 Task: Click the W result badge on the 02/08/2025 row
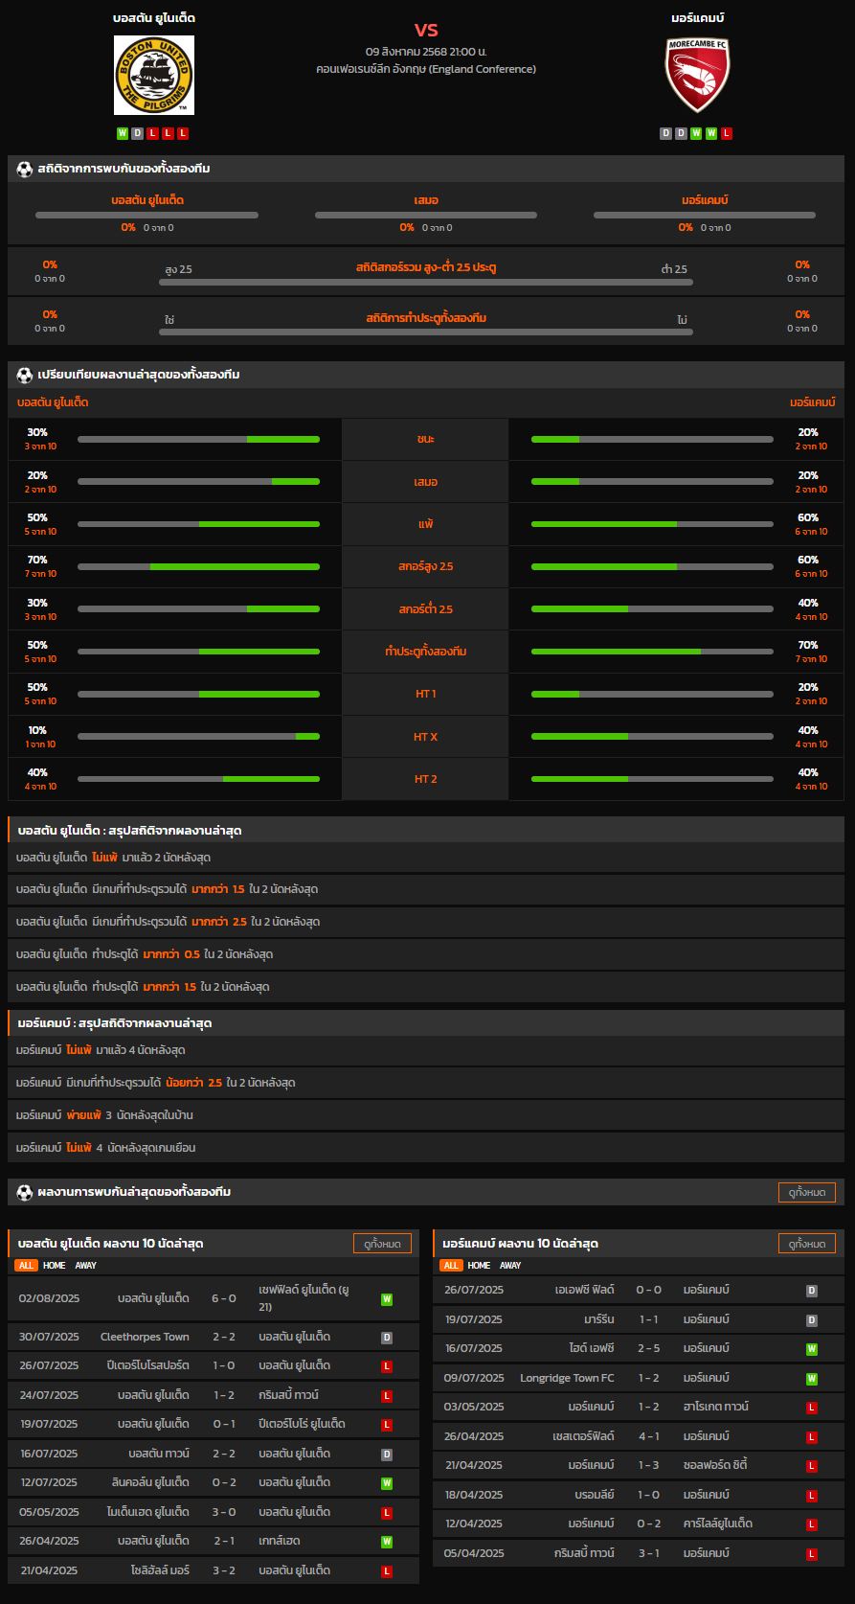(x=387, y=1299)
